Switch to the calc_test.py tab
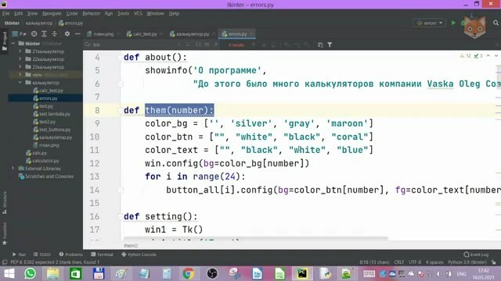Viewport: 501px width, 281px height. pos(142,34)
